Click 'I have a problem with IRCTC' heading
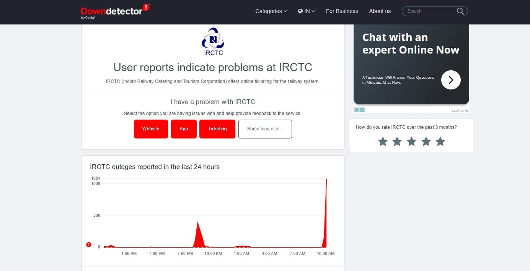 (x=213, y=102)
